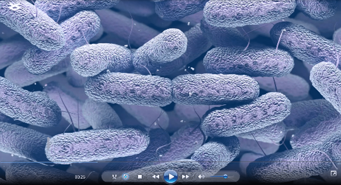
Task: Set volume to maximum at slider's right end
Action: 233,176
